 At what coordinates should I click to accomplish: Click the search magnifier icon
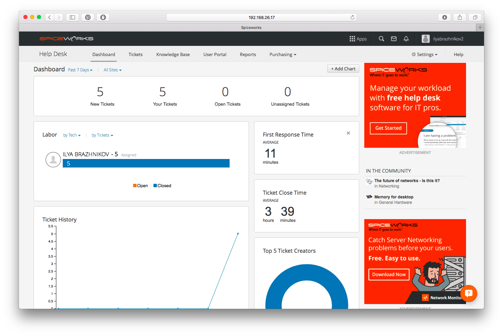click(x=381, y=39)
